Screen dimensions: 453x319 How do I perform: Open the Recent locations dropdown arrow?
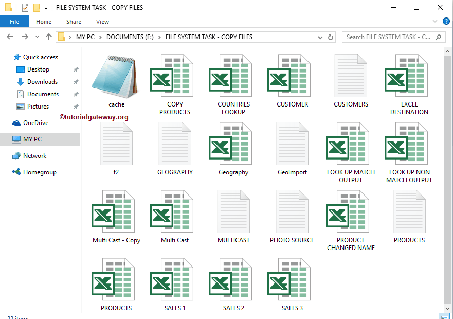[37, 37]
